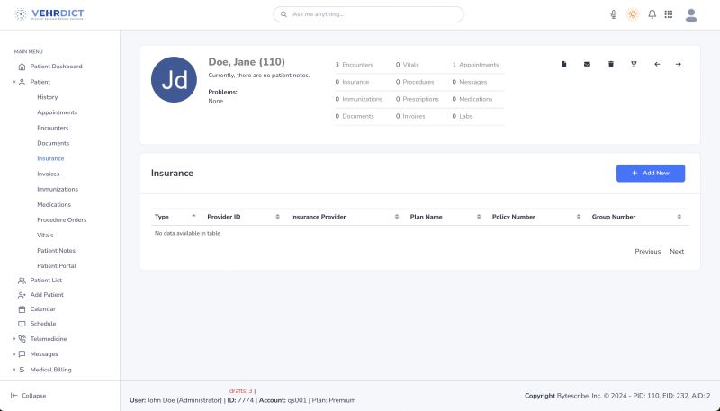Collapse the Patient submenu arrow

(x=14, y=82)
